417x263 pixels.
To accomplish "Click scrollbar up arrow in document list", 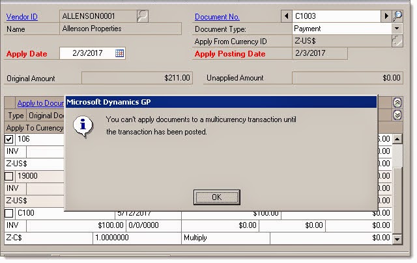I will 397,139.
